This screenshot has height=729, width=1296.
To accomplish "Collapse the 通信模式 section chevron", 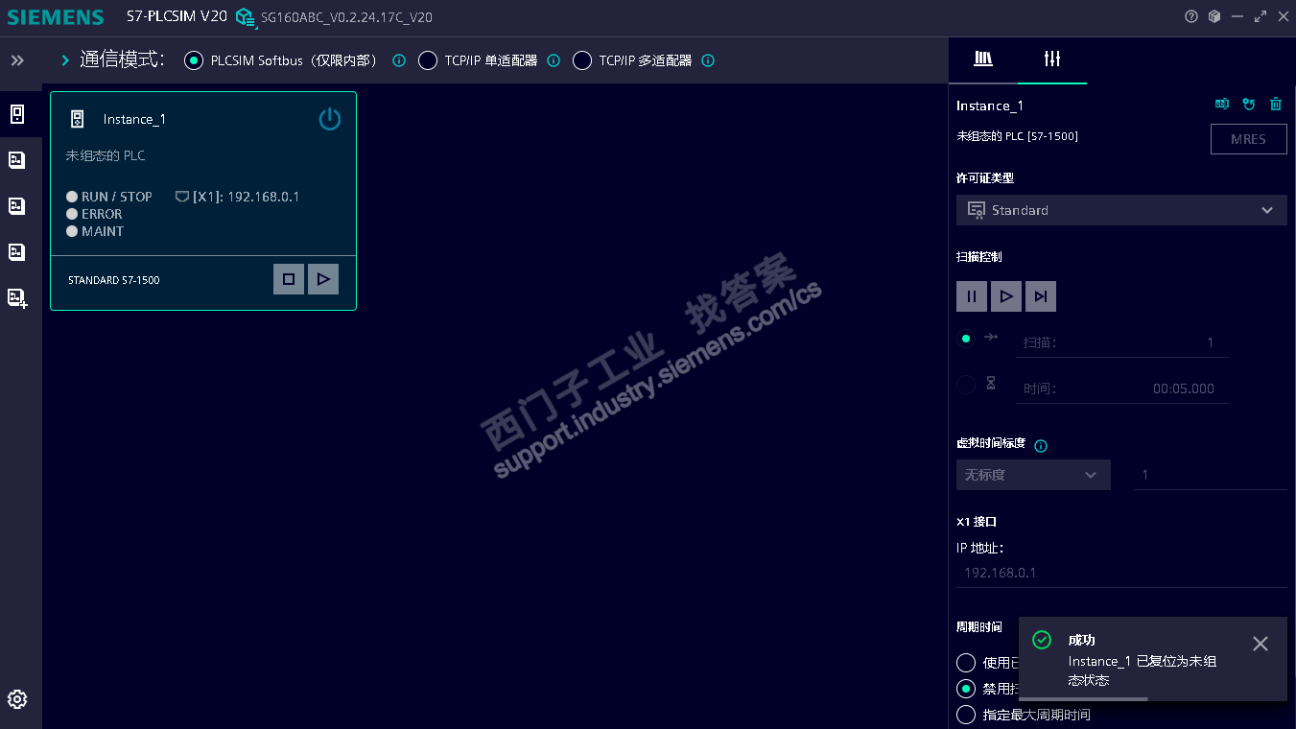I will [65, 60].
